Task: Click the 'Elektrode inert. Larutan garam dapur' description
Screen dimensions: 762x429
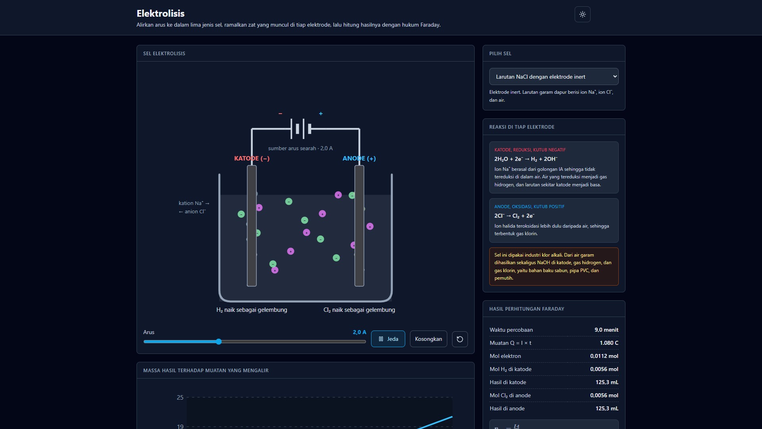Action: click(551, 96)
